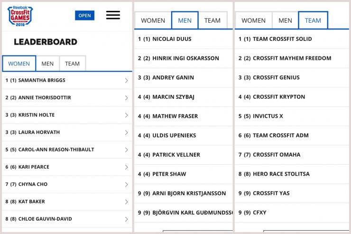The height and width of the screenshot is (234, 351).
Task: Open Arni Bjorn Kristjansson leaderboard row
Action: pos(184,193)
